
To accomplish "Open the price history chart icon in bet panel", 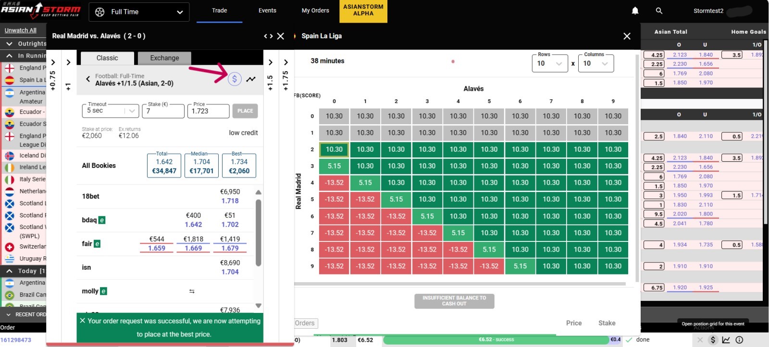I will tap(251, 79).
